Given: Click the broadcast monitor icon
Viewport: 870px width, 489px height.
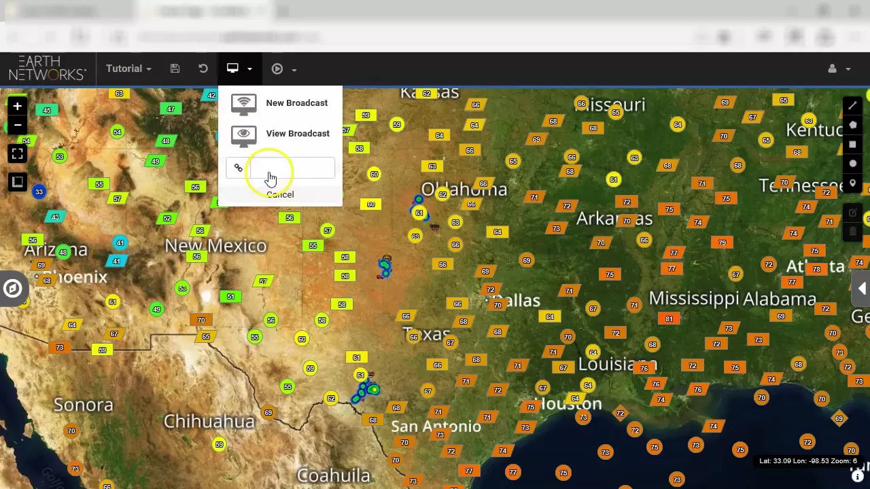Looking at the screenshot, I should pyautogui.click(x=232, y=69).
